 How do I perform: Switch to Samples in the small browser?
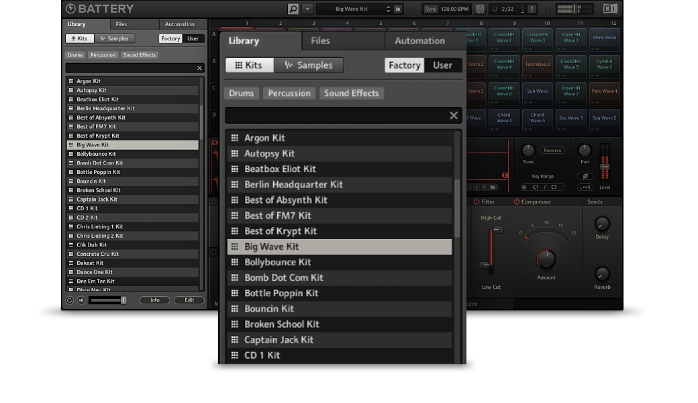point(114,39)
